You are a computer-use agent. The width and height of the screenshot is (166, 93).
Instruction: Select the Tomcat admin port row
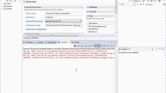point(101,26)
